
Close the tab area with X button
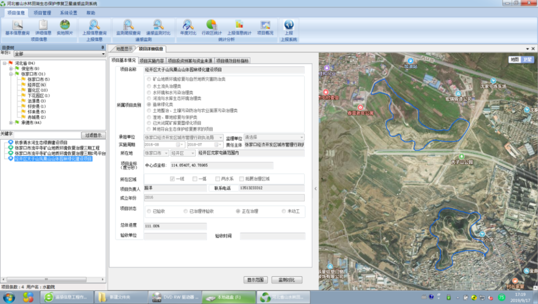pyautogui.click(x=533, y=49)
